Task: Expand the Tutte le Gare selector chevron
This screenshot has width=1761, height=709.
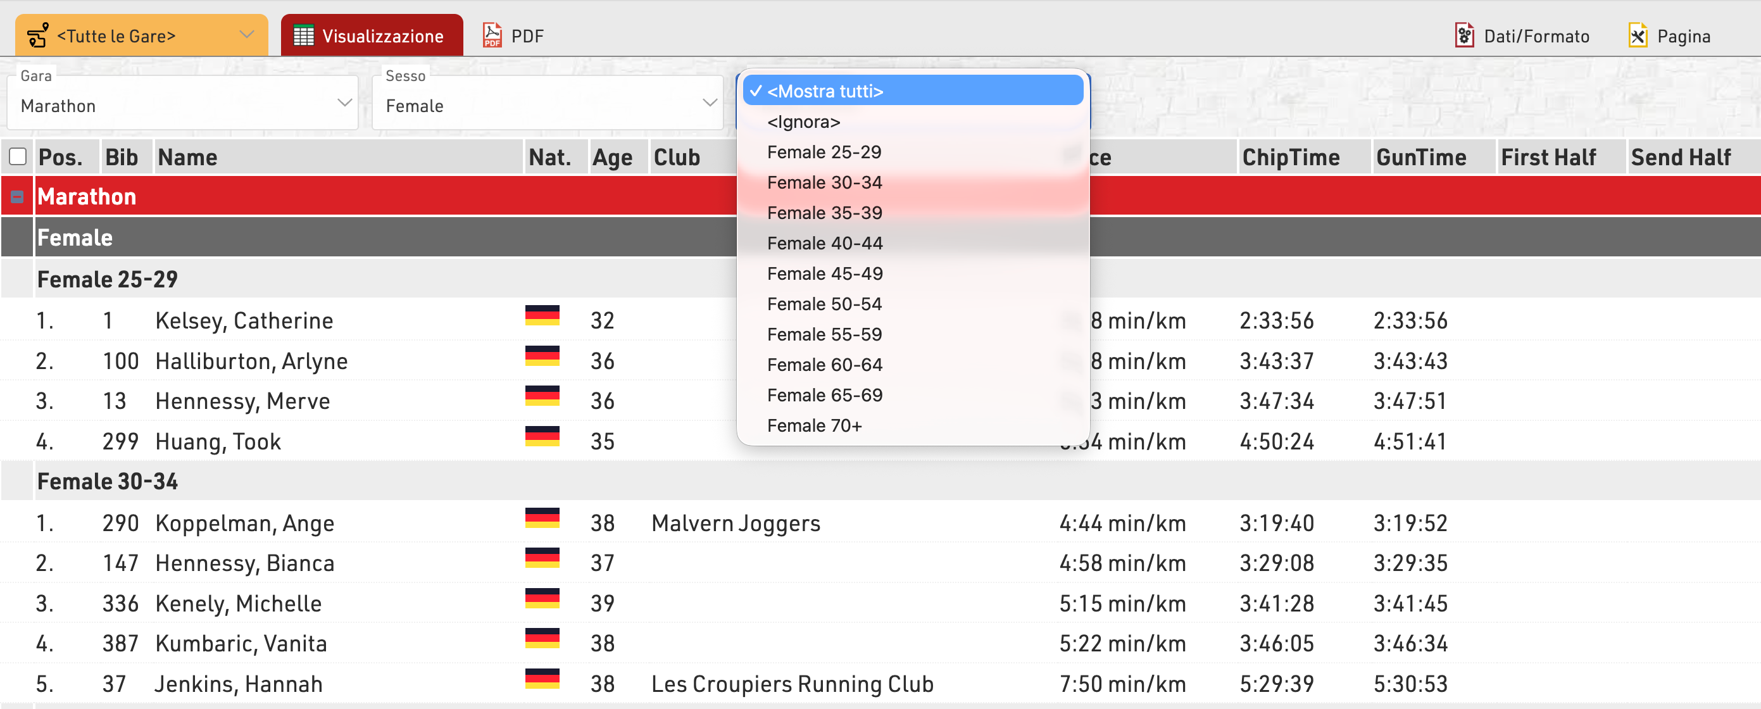Action: [247, 35]
